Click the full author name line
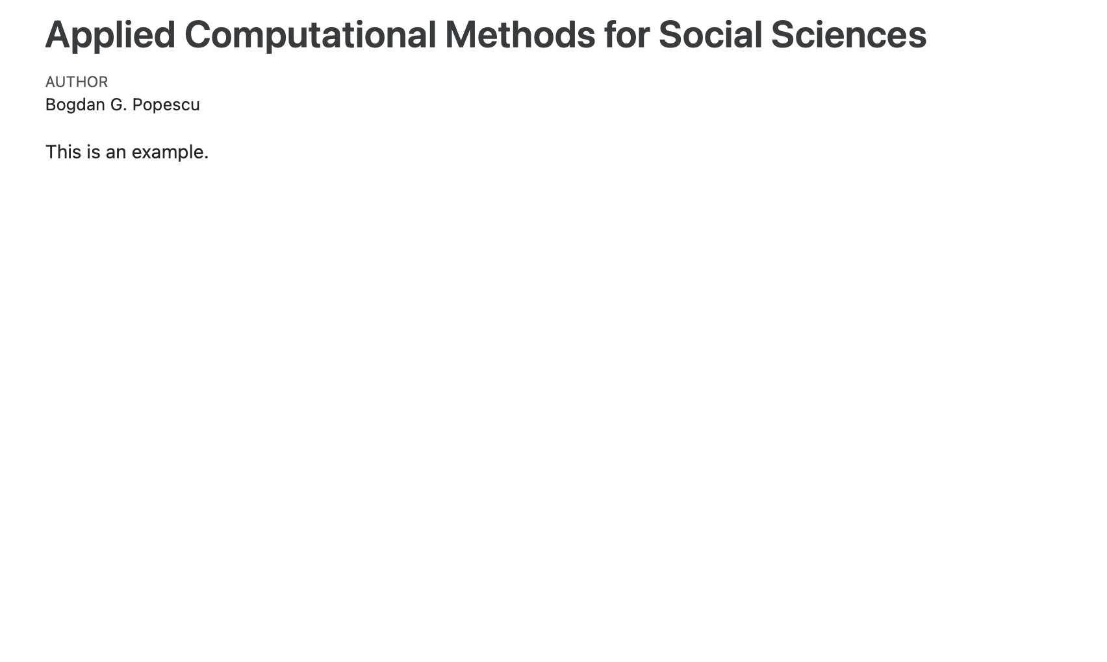This screenshot has width=1107, height=662. 123,104
